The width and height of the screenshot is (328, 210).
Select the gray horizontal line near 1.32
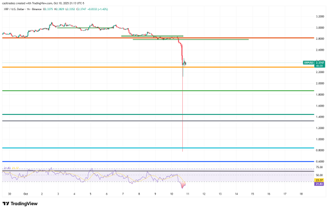[x=145, y=121]
